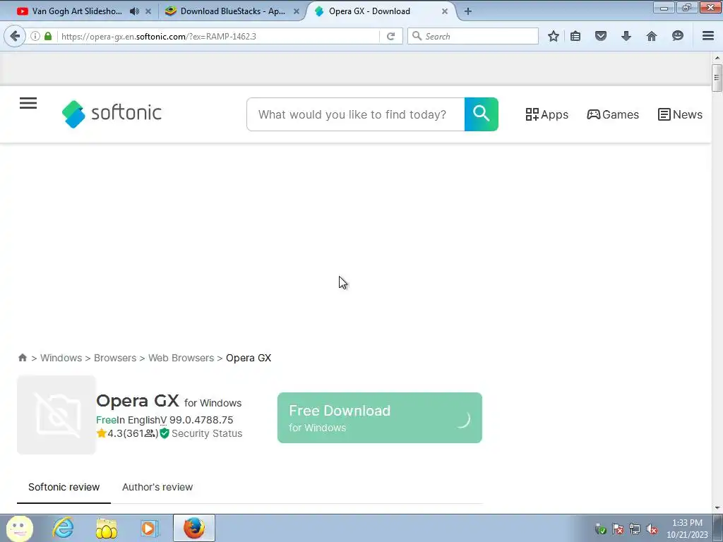Open the Hello chat smiley icon
The image size is (723, 542).
tap(677, 36)
